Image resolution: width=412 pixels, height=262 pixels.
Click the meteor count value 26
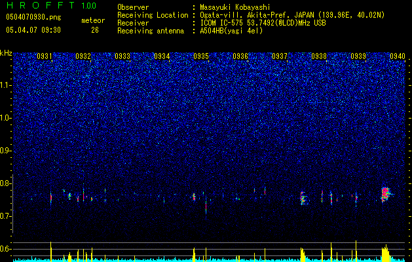pyautogui.click(x=95, y=30)
